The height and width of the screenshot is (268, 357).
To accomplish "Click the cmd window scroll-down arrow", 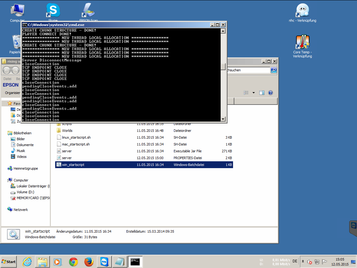I will pyautogui.click(x=223, y=119).
